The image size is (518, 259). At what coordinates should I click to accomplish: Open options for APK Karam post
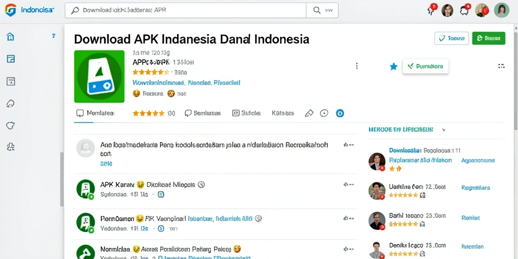pyautogui.click(x=349, y=184)
